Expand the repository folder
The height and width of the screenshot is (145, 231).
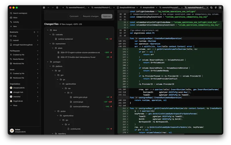(53, 133)
